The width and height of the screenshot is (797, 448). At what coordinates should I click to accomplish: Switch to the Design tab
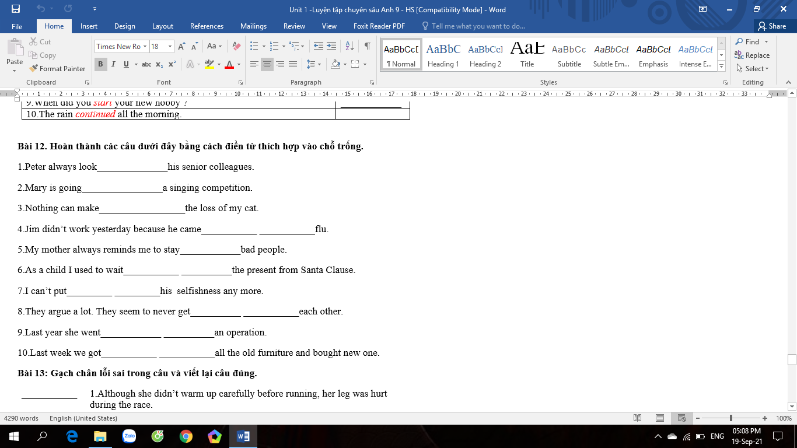pos(125,26)
